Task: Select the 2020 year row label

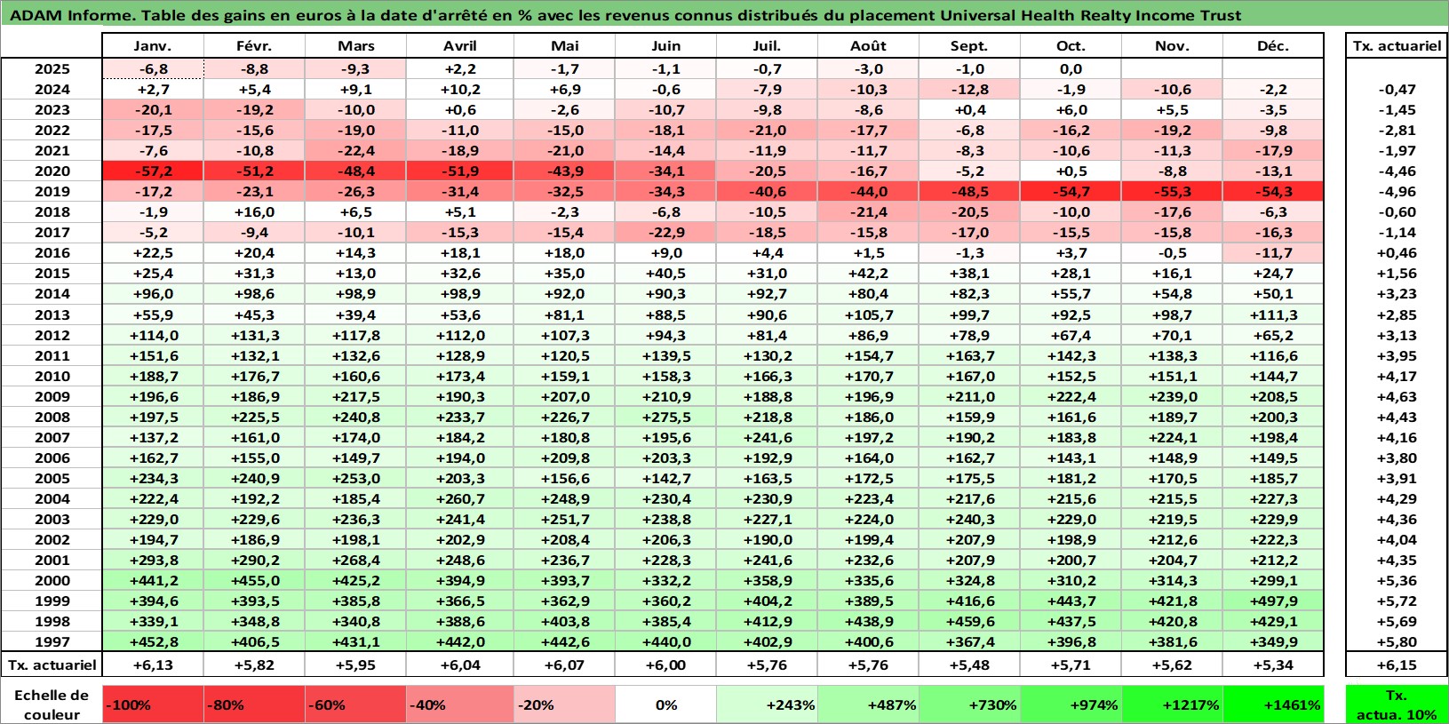Action: pos(52,171)
